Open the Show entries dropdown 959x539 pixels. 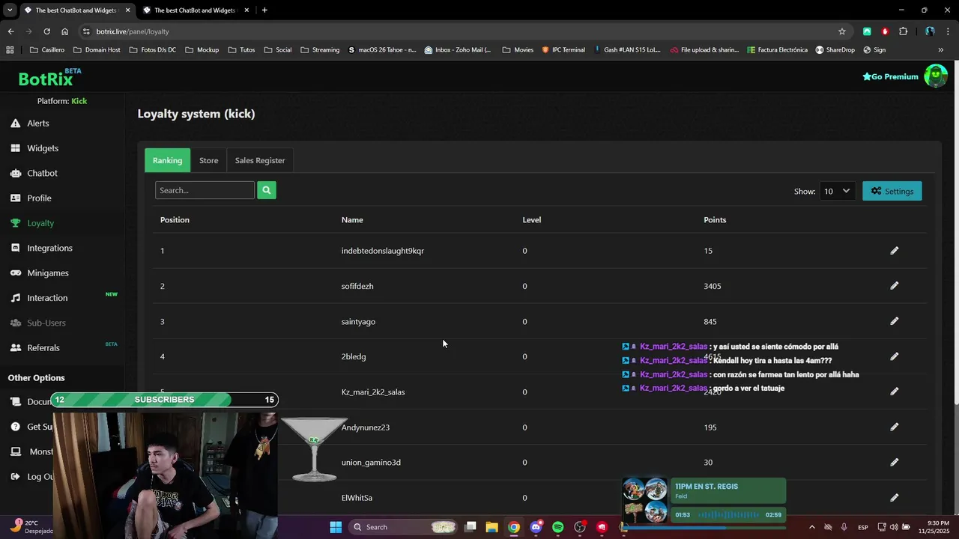tap(837, 191)
